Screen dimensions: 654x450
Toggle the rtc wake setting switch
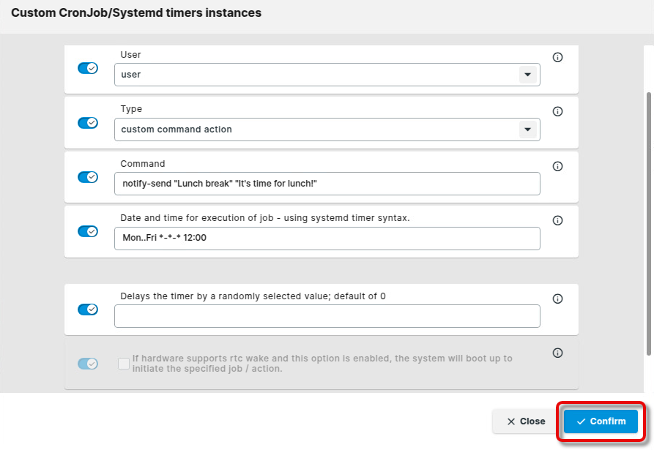pos(88,364)
